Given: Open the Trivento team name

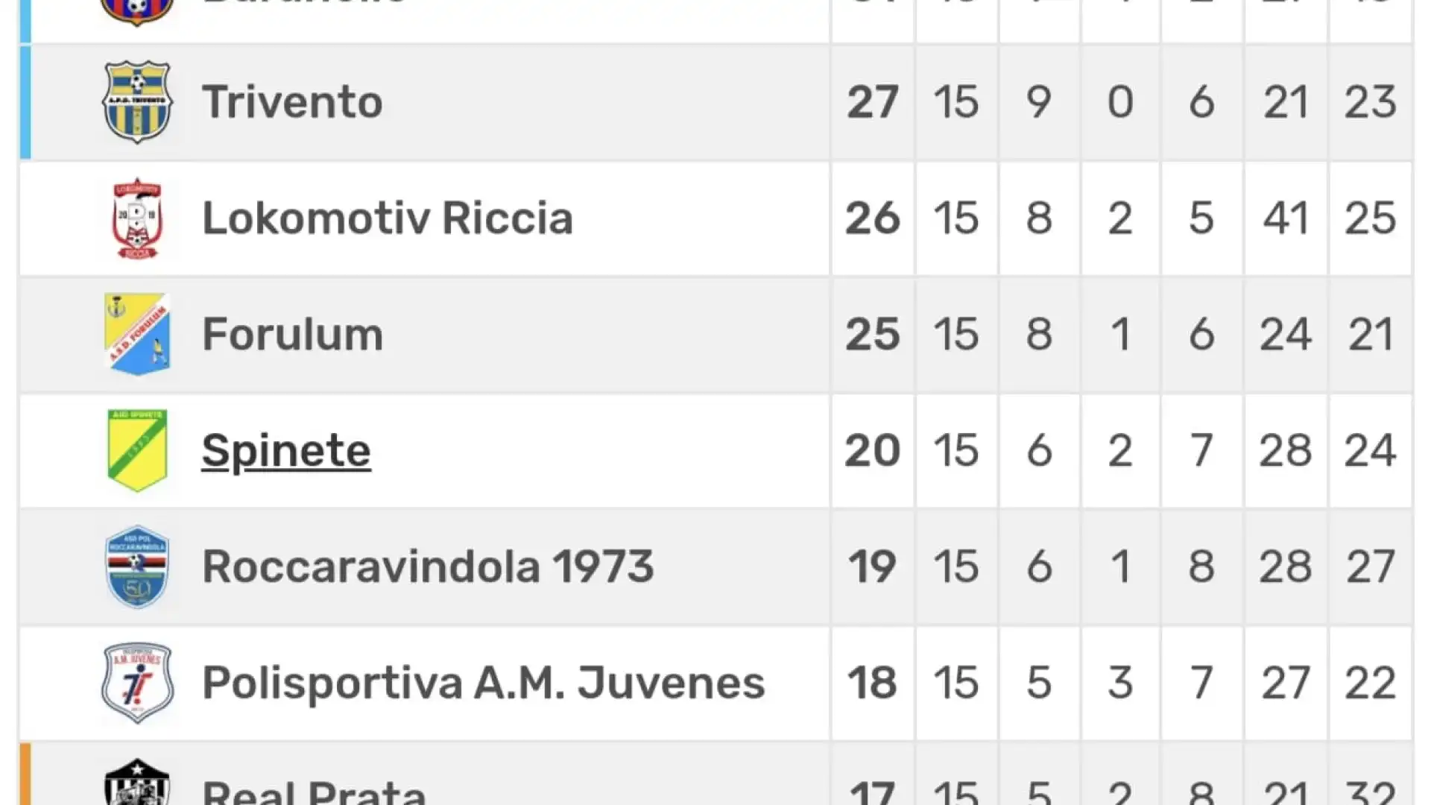Looking at the screenshot, I should pos(292,102).
